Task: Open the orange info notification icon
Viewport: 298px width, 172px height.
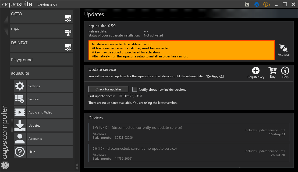Action: click(x=267, y=4)
